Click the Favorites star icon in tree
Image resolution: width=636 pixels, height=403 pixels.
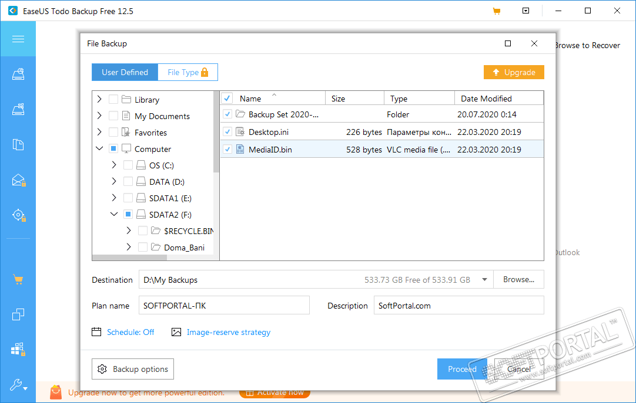point(126,133)
